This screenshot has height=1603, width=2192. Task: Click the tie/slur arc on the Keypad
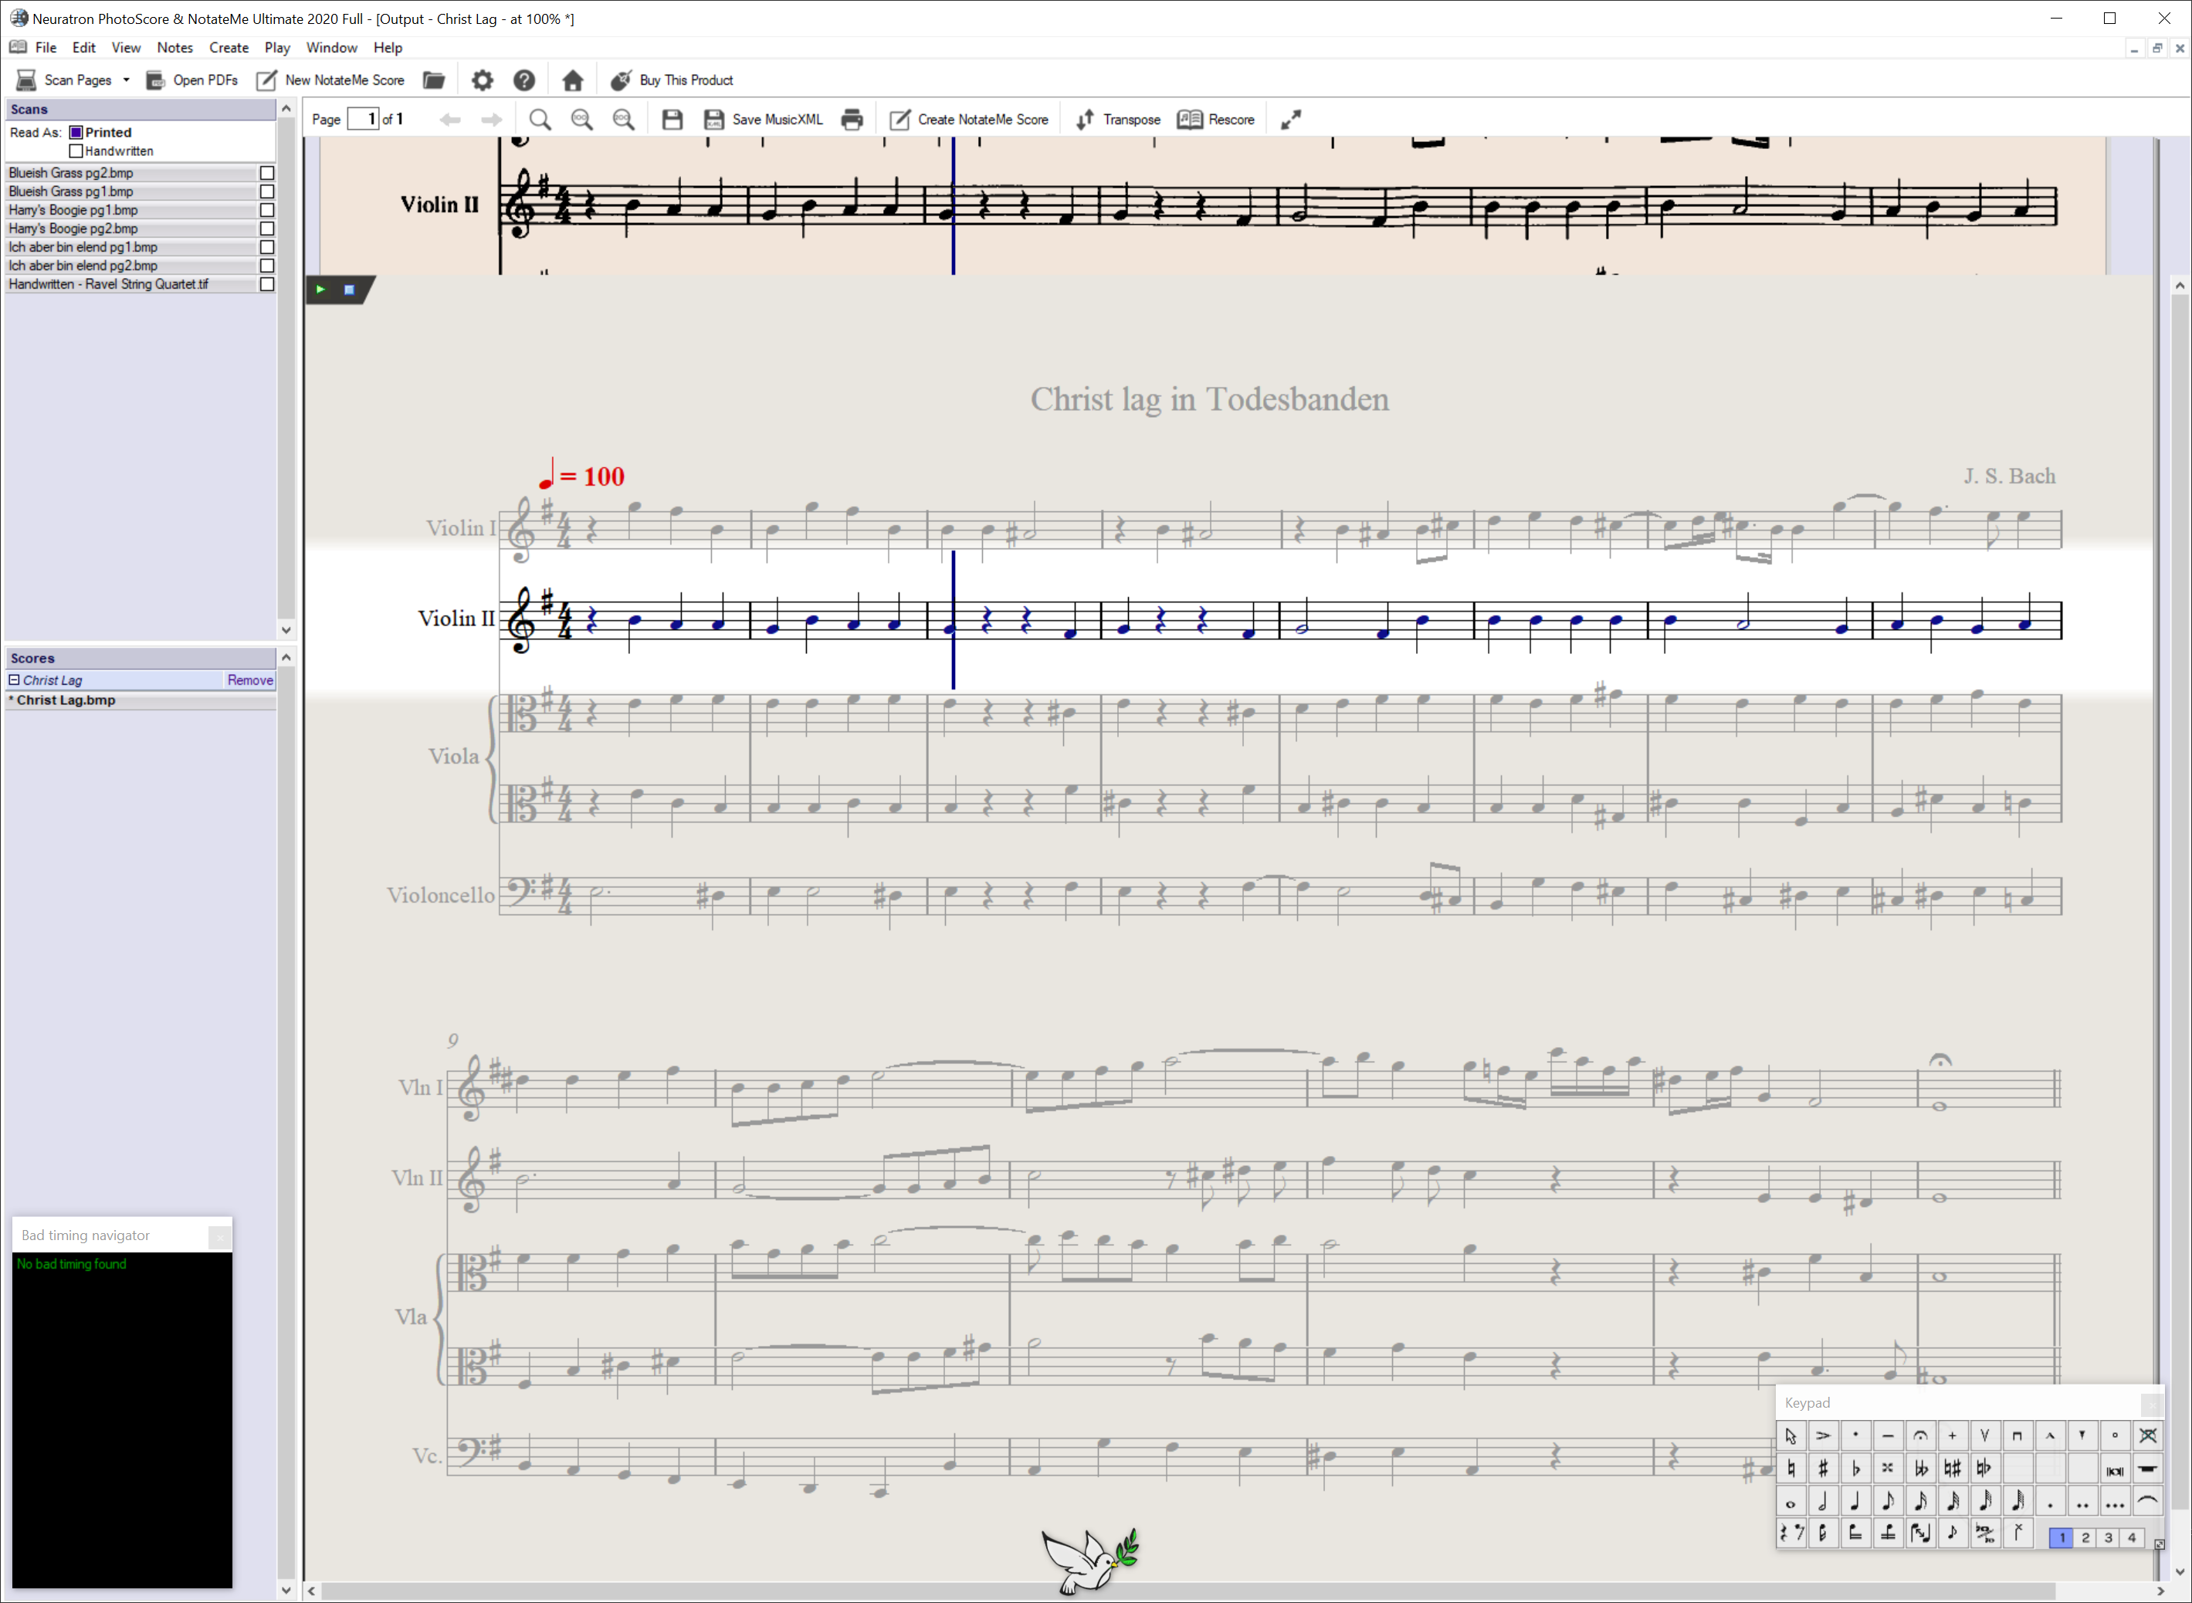[2147, 1502]
